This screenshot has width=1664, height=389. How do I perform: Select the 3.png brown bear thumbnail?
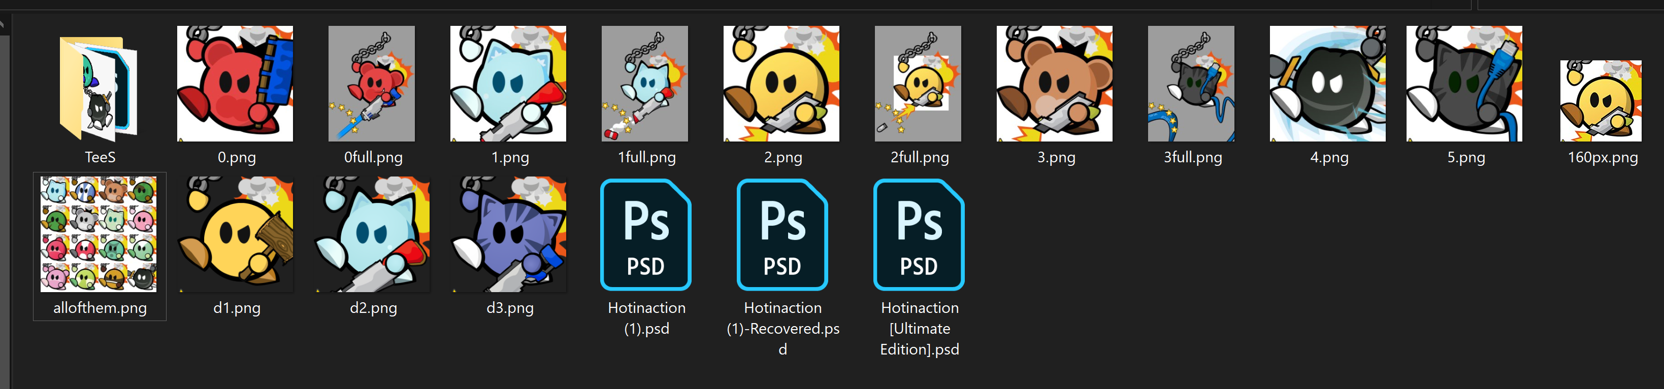[x=1055, y=84]
